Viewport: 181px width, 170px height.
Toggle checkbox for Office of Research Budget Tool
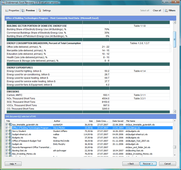tap(7, 141)
